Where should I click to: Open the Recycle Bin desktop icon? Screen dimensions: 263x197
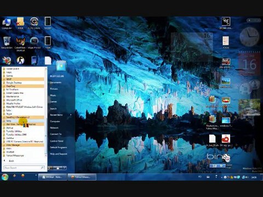[x=7, y=43]
